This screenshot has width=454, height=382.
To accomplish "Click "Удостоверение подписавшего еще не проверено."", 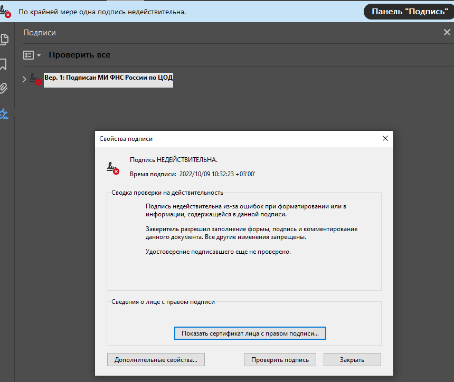I will pos(219,252).
